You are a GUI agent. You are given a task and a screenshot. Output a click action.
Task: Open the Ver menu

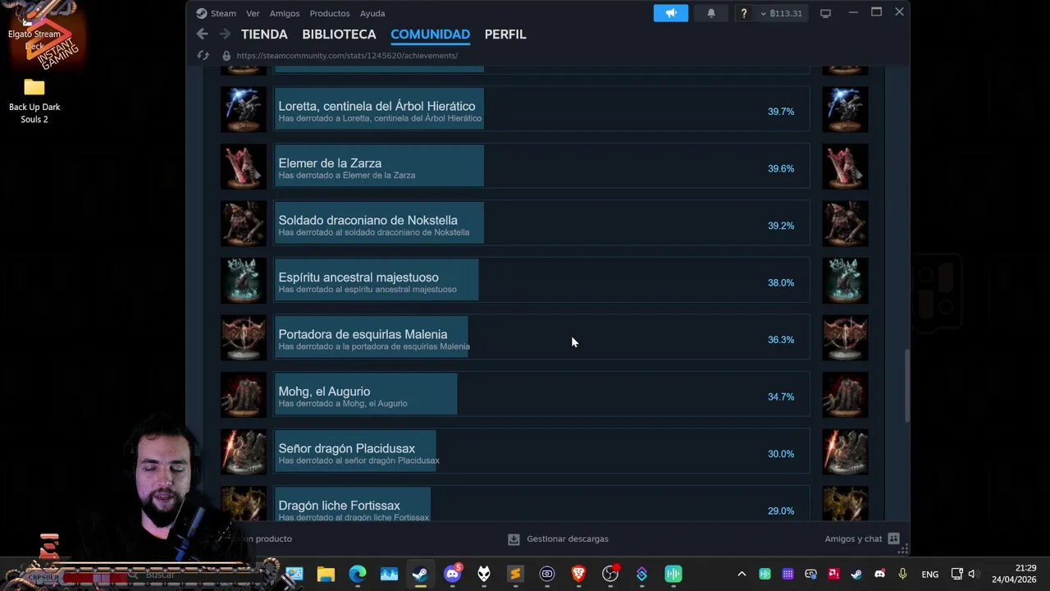[x=253, y=13]
